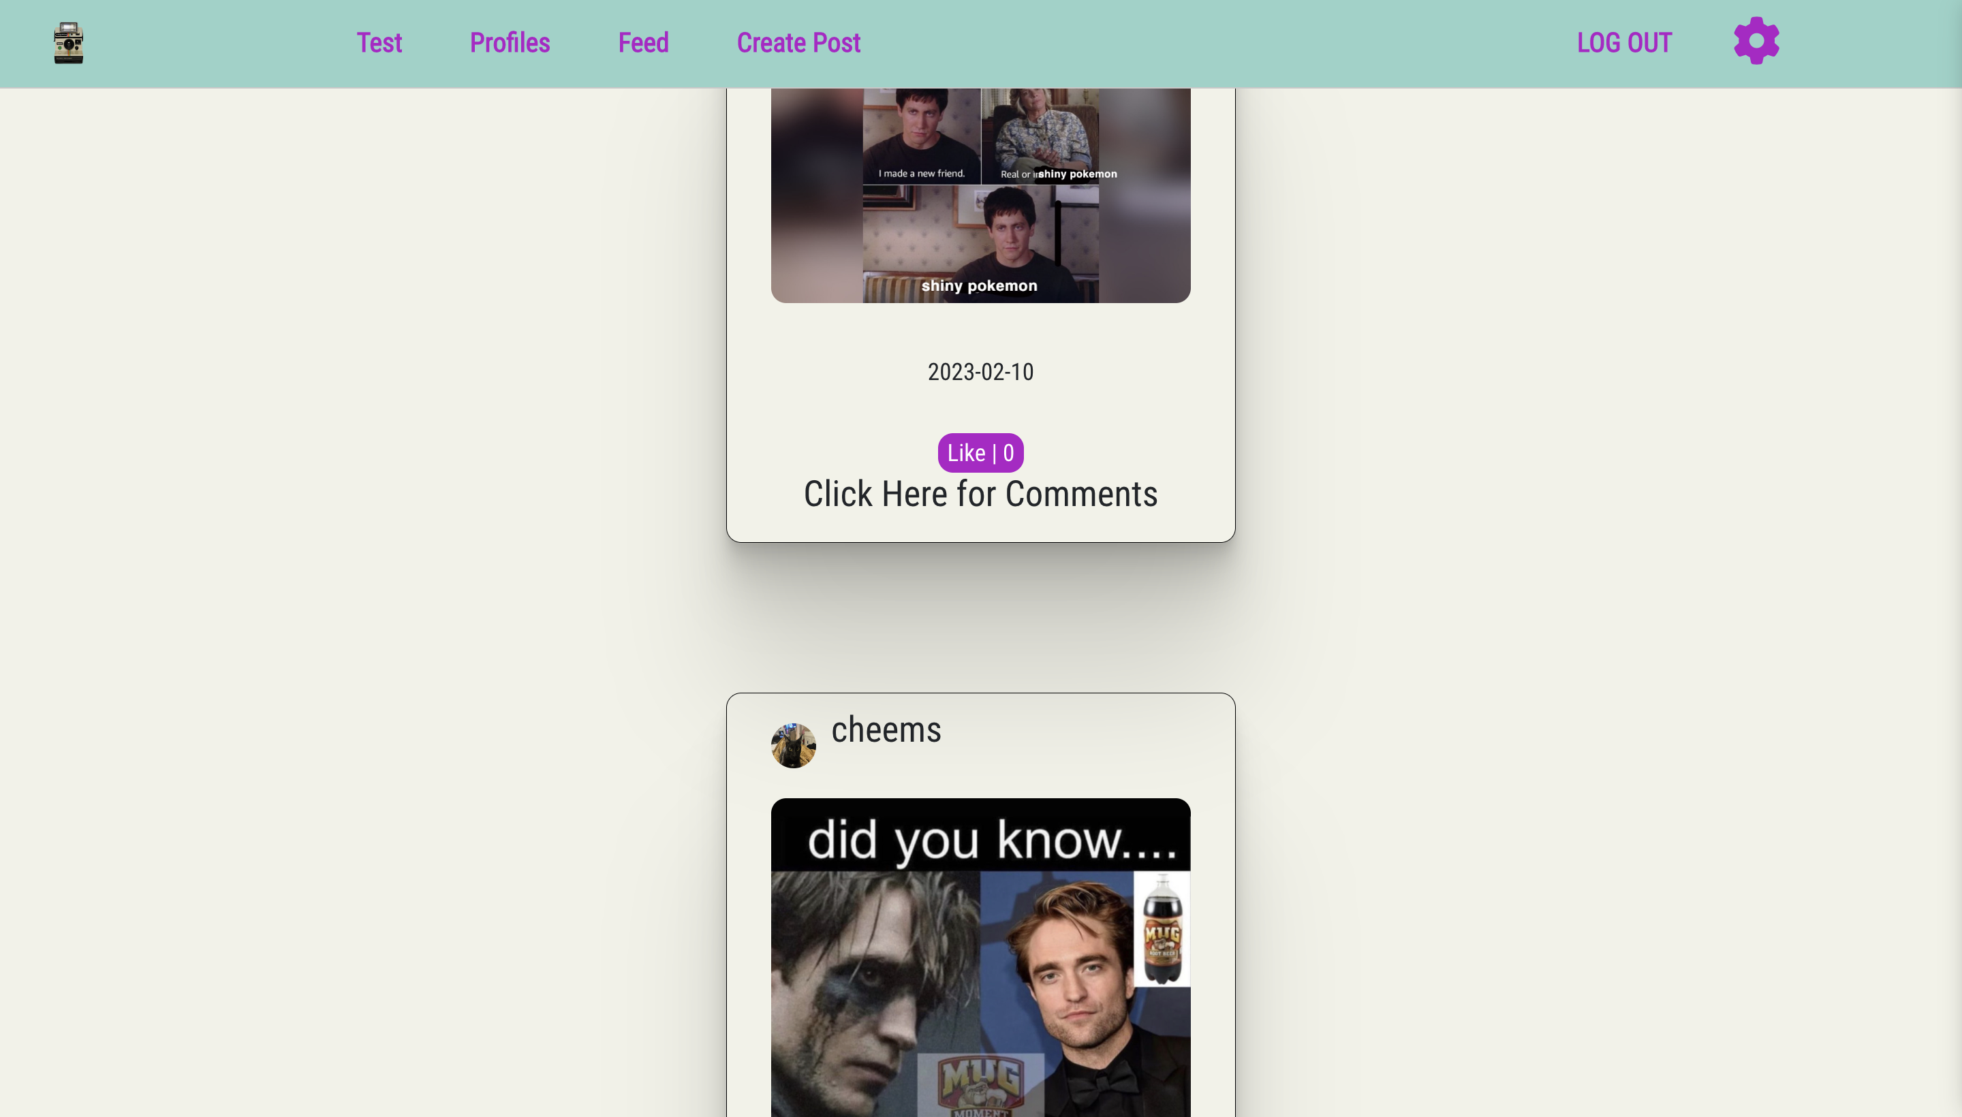Viewport: 1962px width, 1117px height.
Task: Navigate to the Feed tab
Action: (x=643, y=43)
